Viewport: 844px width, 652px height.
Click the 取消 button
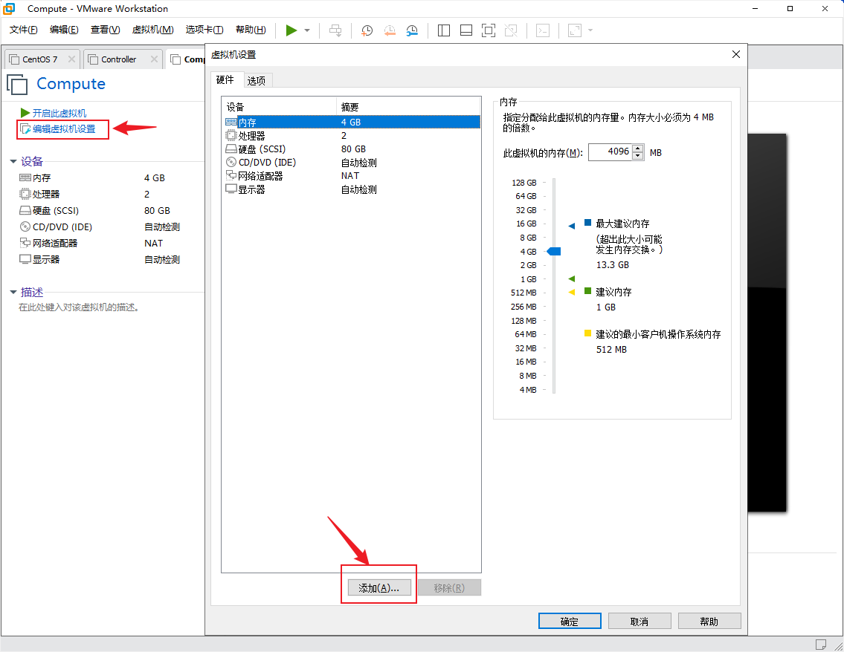coord(640,622)
